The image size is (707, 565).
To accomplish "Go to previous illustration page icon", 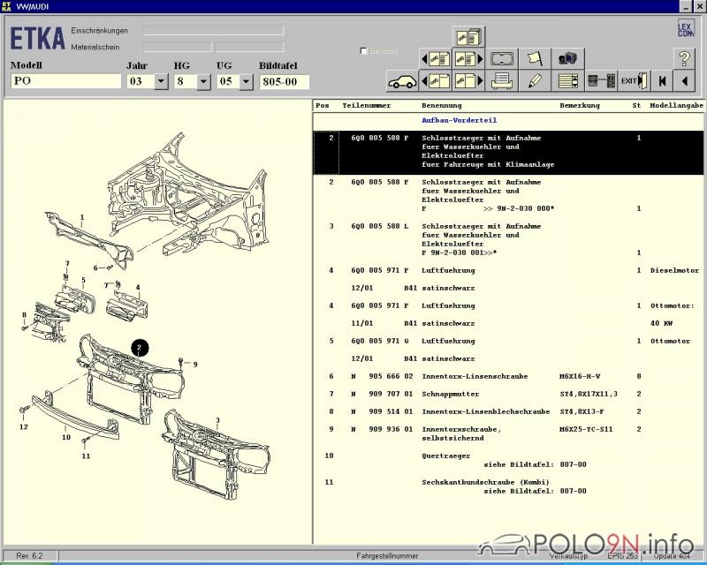I will tap(436, 81).
